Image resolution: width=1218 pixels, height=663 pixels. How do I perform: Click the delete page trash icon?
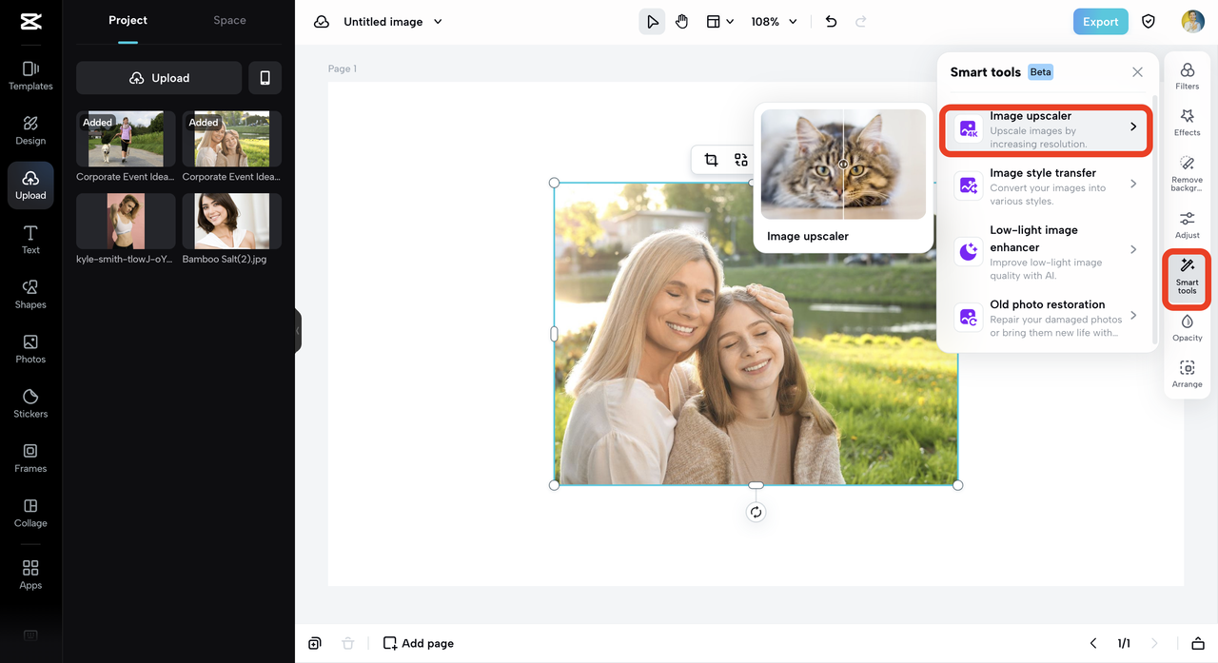point(347,643)
